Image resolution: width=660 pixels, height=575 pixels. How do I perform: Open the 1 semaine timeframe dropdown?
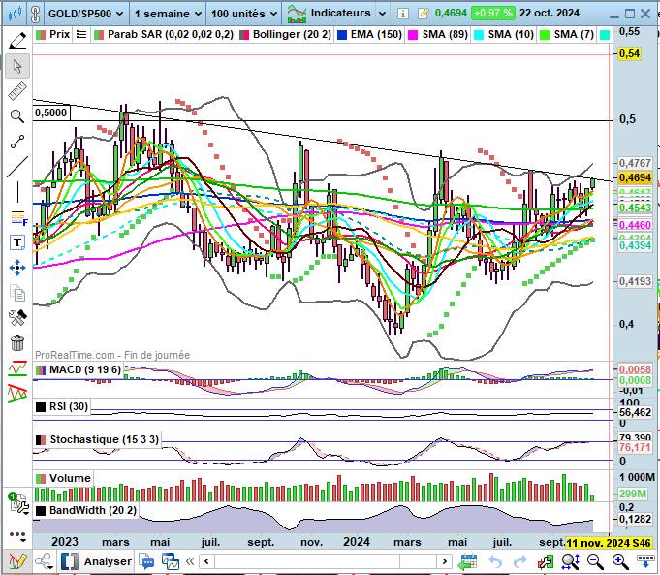tap(168, 14)
